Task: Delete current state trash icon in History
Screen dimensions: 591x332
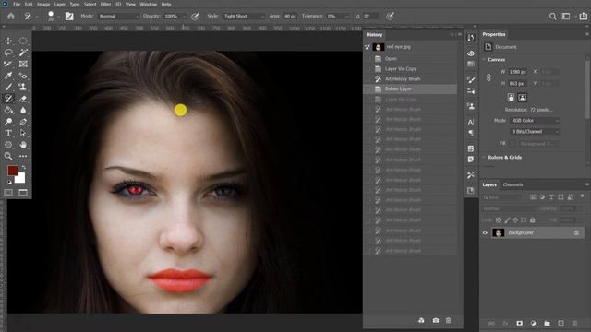Action: pos(448,320)
